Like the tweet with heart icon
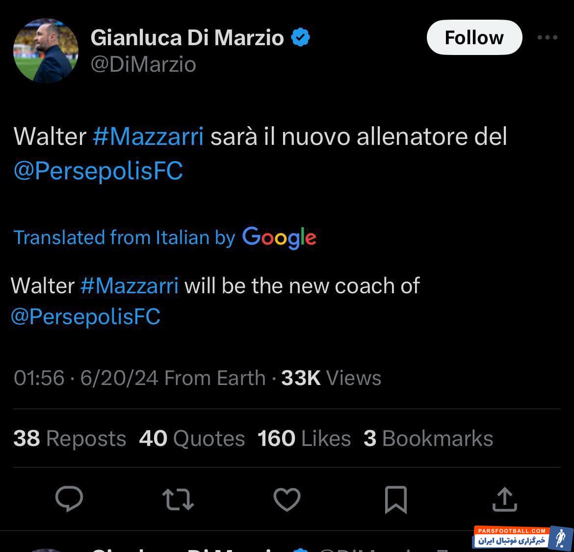Viewport: 574px width, 552px height. click(x=287, y=499)
